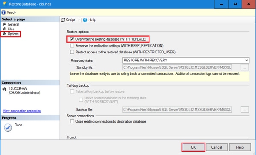The image size is (256, 155).
Task: Click the Prompt section heading
Action: click(x=71, y=137)
